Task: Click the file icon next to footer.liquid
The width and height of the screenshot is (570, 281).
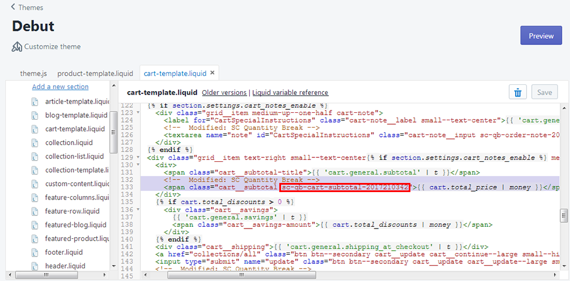Action: click(34, 252)
